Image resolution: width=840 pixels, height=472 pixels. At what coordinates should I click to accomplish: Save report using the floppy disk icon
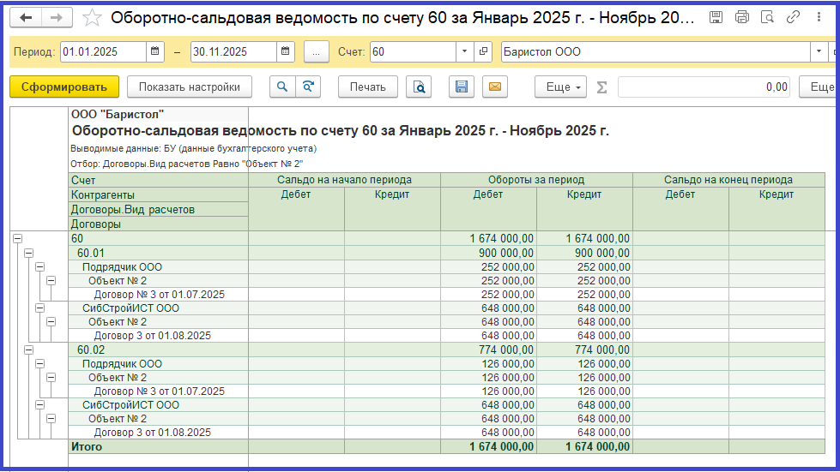(x=462, y=87)
